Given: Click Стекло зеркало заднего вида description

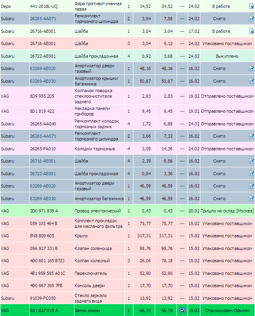Looking at the screenshot, I should pos(91,298).
